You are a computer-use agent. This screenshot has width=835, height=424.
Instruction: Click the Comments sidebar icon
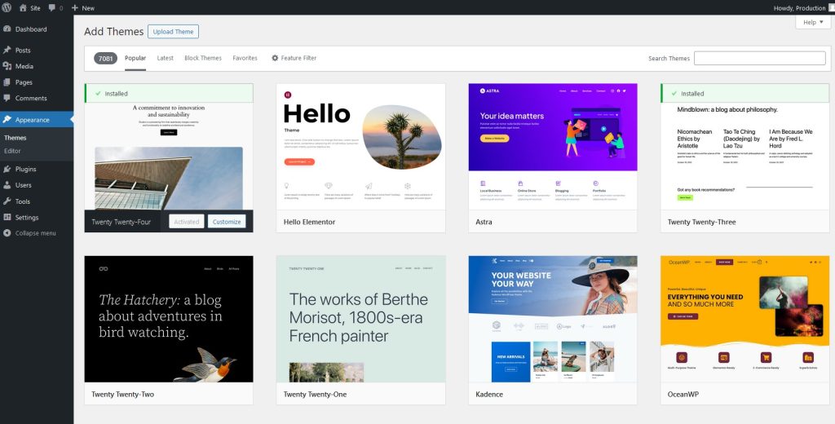7,98
